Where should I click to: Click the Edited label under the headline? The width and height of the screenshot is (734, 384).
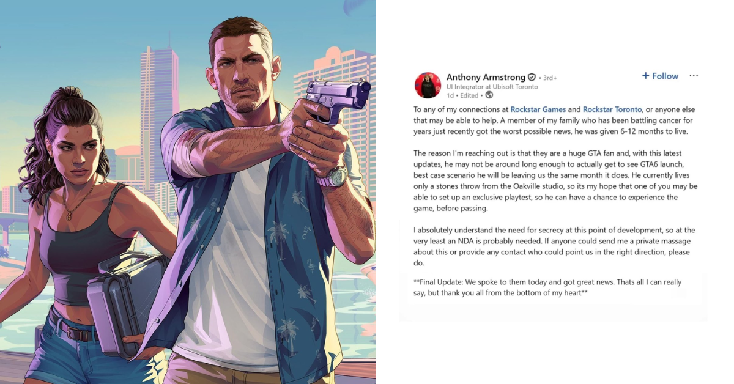pos(469,95)
